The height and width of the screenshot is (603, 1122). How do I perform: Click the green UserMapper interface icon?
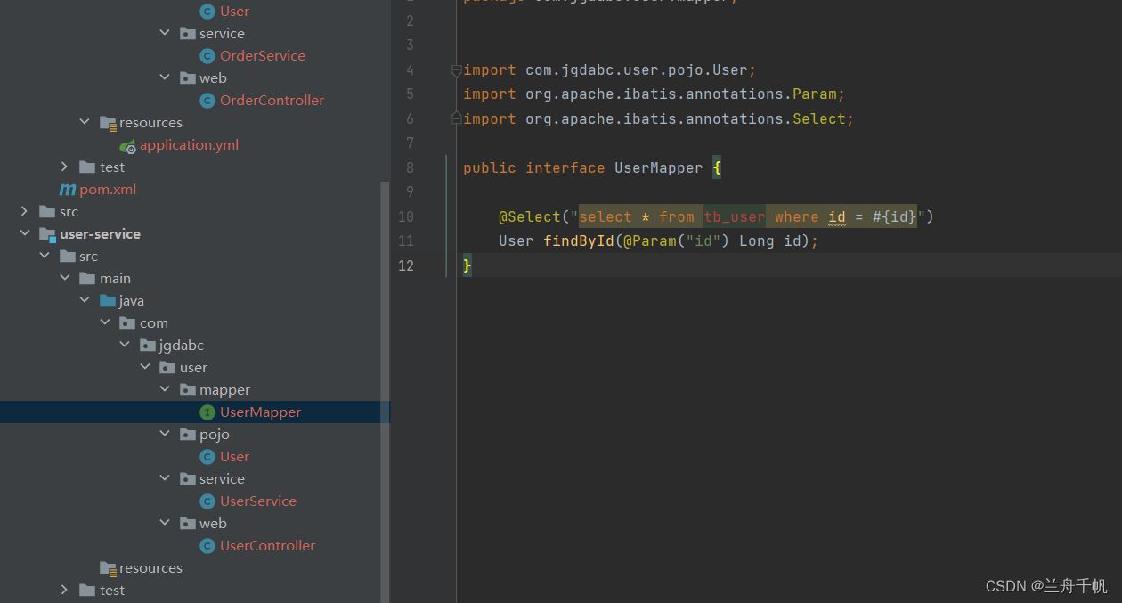point(207,412)
